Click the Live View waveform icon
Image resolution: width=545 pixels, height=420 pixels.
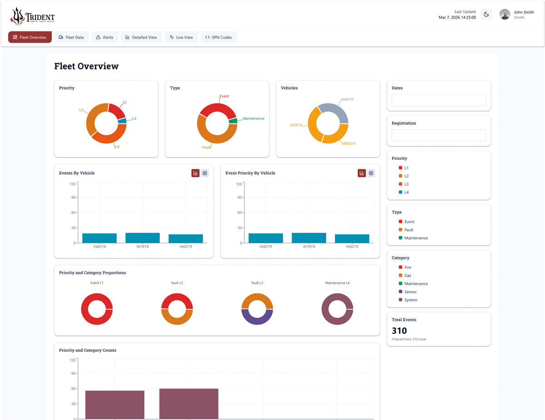[x=171, y=37]
